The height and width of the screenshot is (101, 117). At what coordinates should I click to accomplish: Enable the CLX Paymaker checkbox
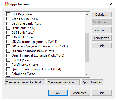pyautogui.click(x=8, y=14)
